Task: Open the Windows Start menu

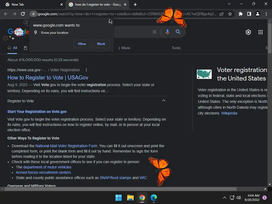Action: click(x=119, y=198)
